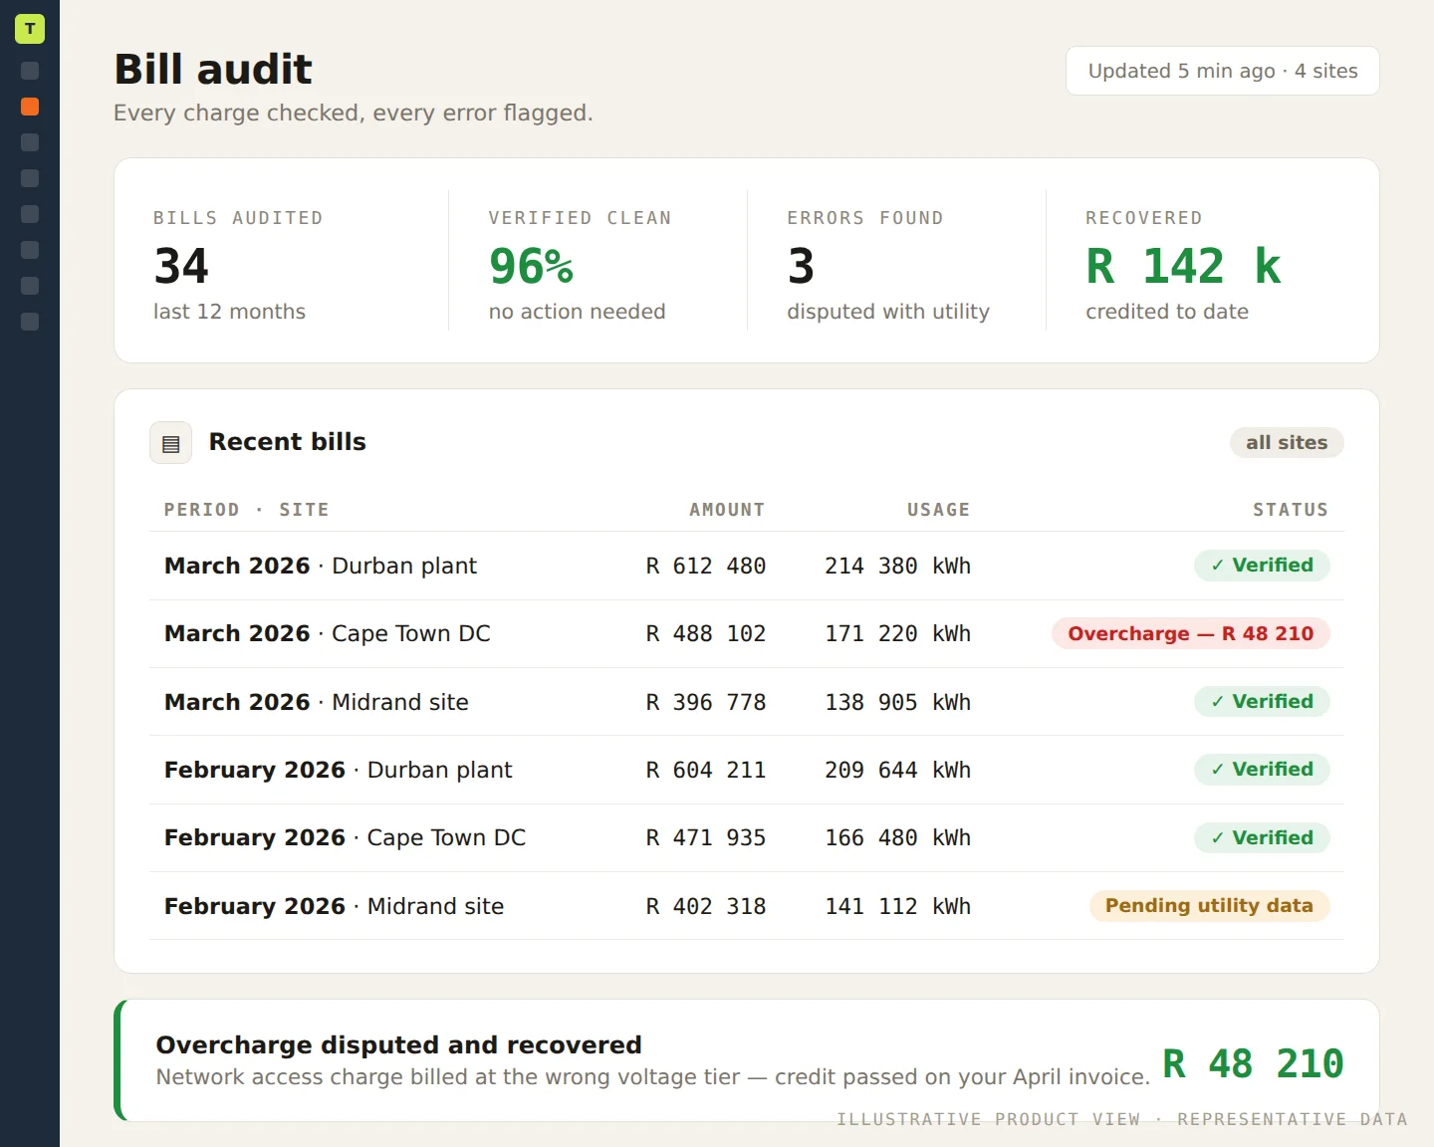
Task: Click the usage 138 905 kWh
Action: coord(897,702)
